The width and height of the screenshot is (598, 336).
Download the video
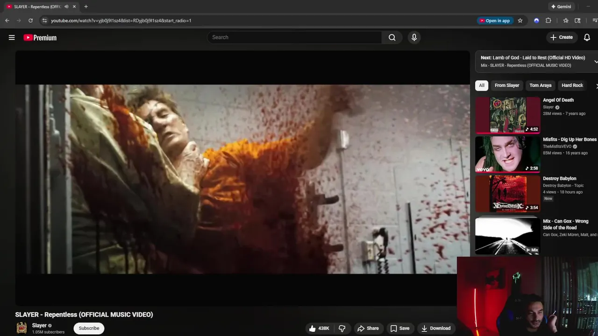[436, 329]
